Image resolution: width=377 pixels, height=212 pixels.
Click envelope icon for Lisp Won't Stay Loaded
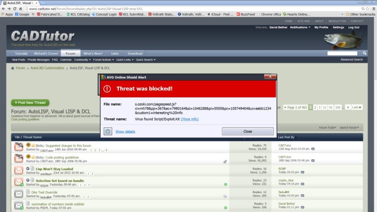pyautogui.click(x=18, y=170)
